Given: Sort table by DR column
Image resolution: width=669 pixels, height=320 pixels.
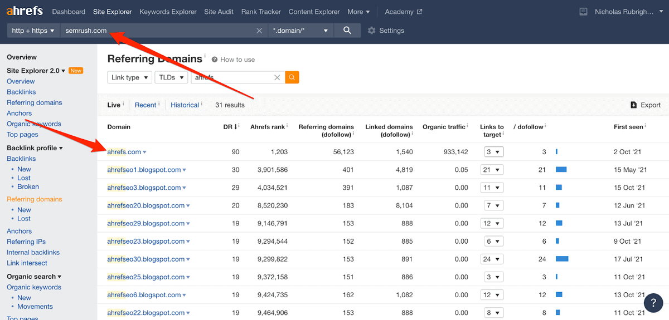Looking at the screenshot, I should [230, 127].
